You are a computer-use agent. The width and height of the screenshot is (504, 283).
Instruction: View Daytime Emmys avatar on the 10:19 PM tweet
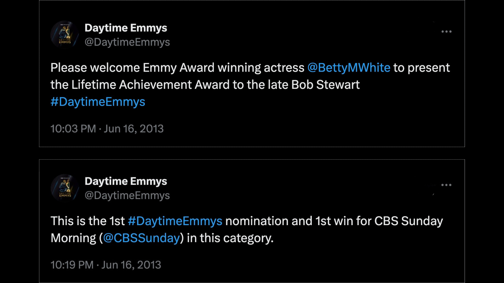[x=65, y=188]
